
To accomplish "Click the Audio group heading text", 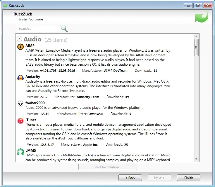I will point(32,39).
